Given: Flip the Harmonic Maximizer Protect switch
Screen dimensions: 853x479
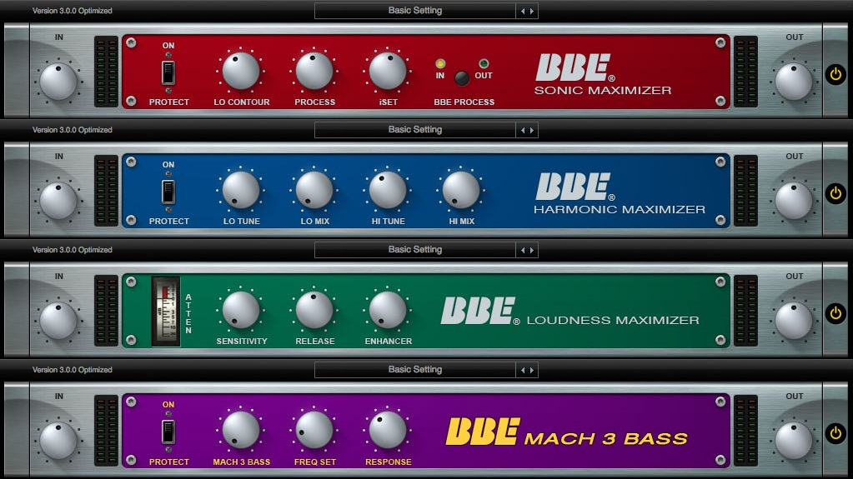Looking at the screenshot, I should [168, 192].
